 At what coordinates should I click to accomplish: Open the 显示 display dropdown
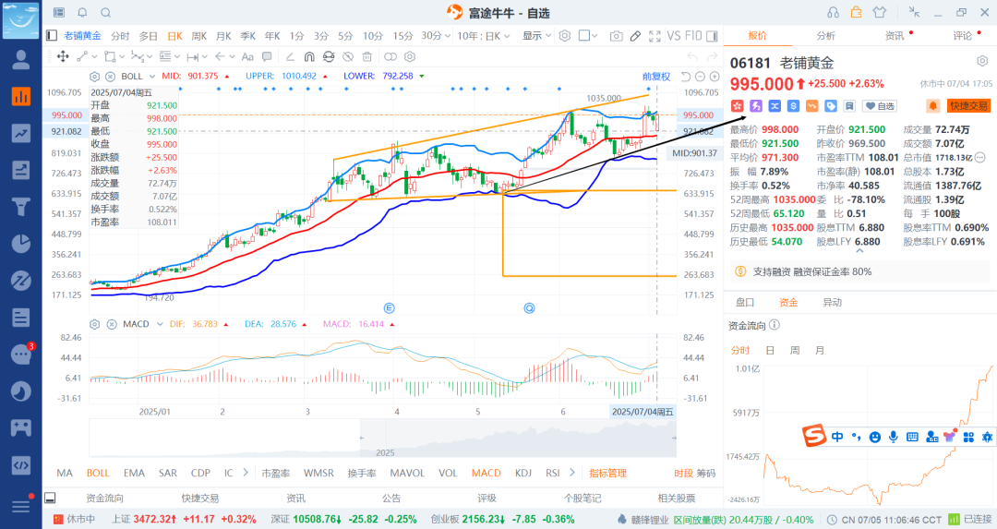(536, 36)
